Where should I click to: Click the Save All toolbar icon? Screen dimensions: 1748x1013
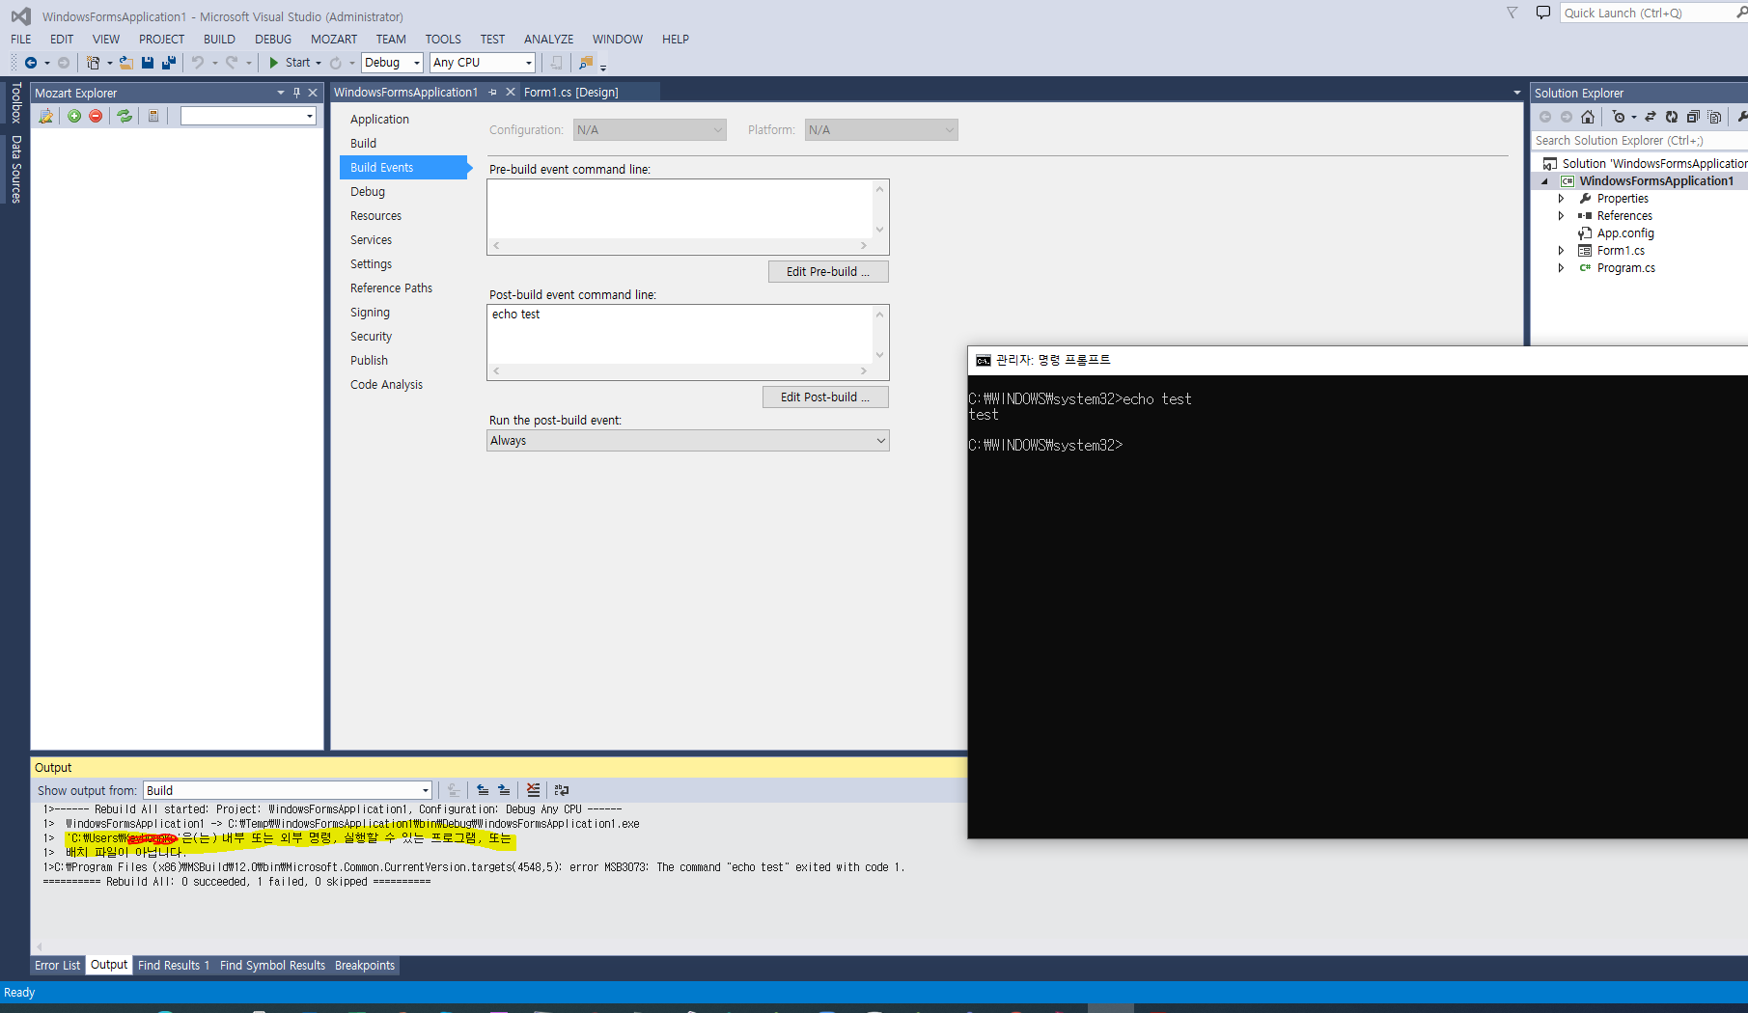coord(168,63)
